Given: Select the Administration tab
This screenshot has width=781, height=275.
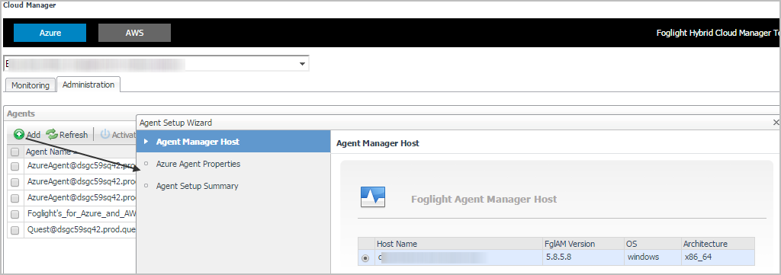Looking at the screenshot, I should (x=88, y=85).
